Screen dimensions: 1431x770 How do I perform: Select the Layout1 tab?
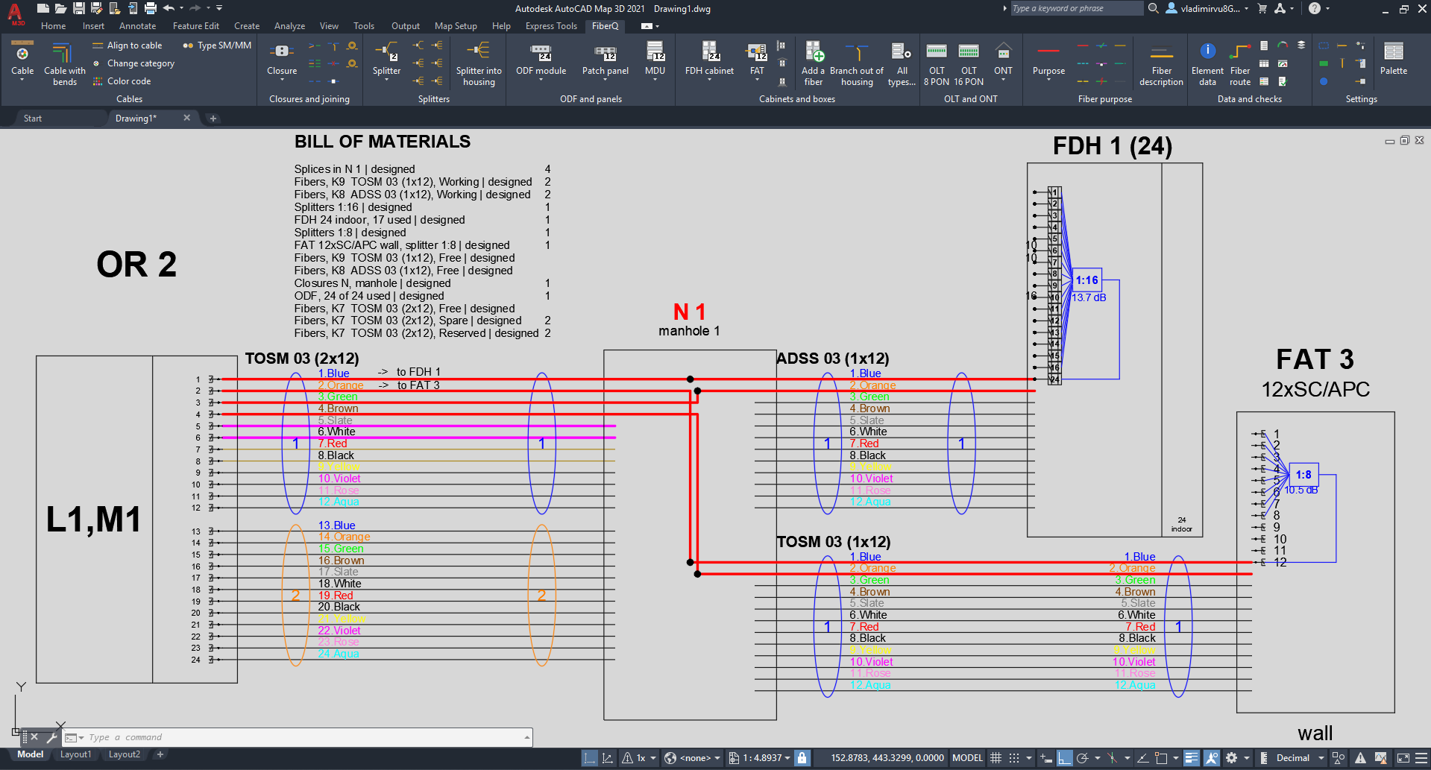point(75,754)
